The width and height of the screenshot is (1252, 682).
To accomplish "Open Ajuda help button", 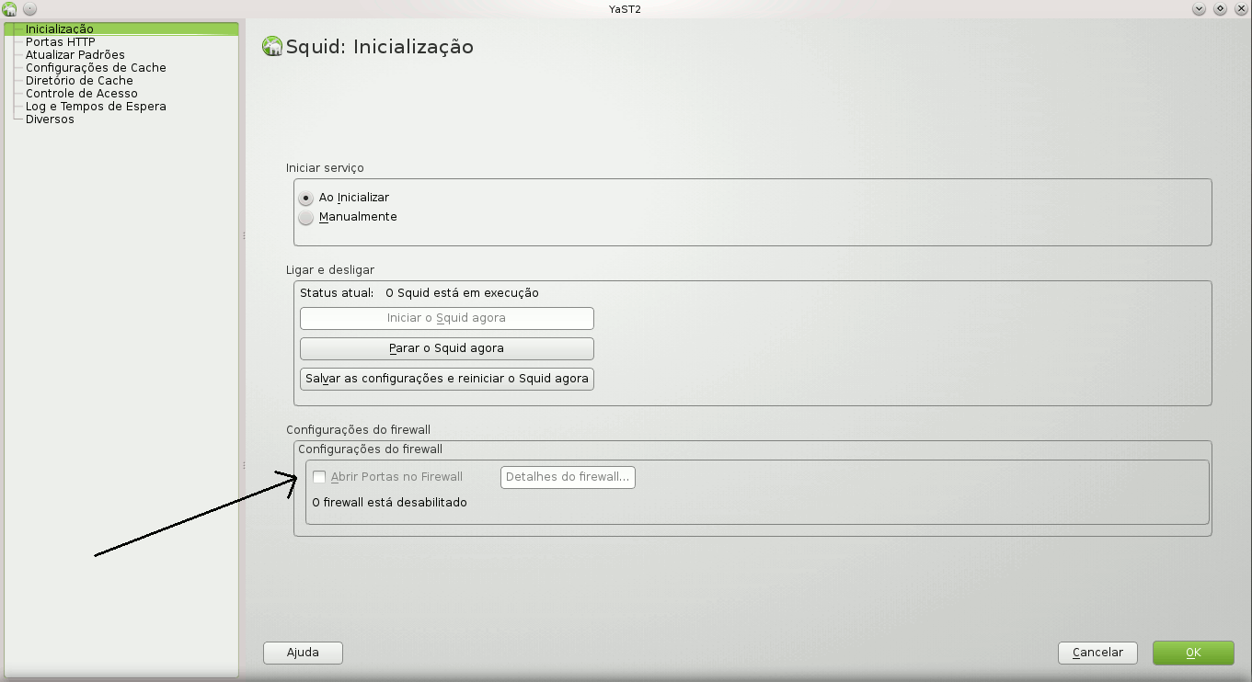I will point(303,653).
